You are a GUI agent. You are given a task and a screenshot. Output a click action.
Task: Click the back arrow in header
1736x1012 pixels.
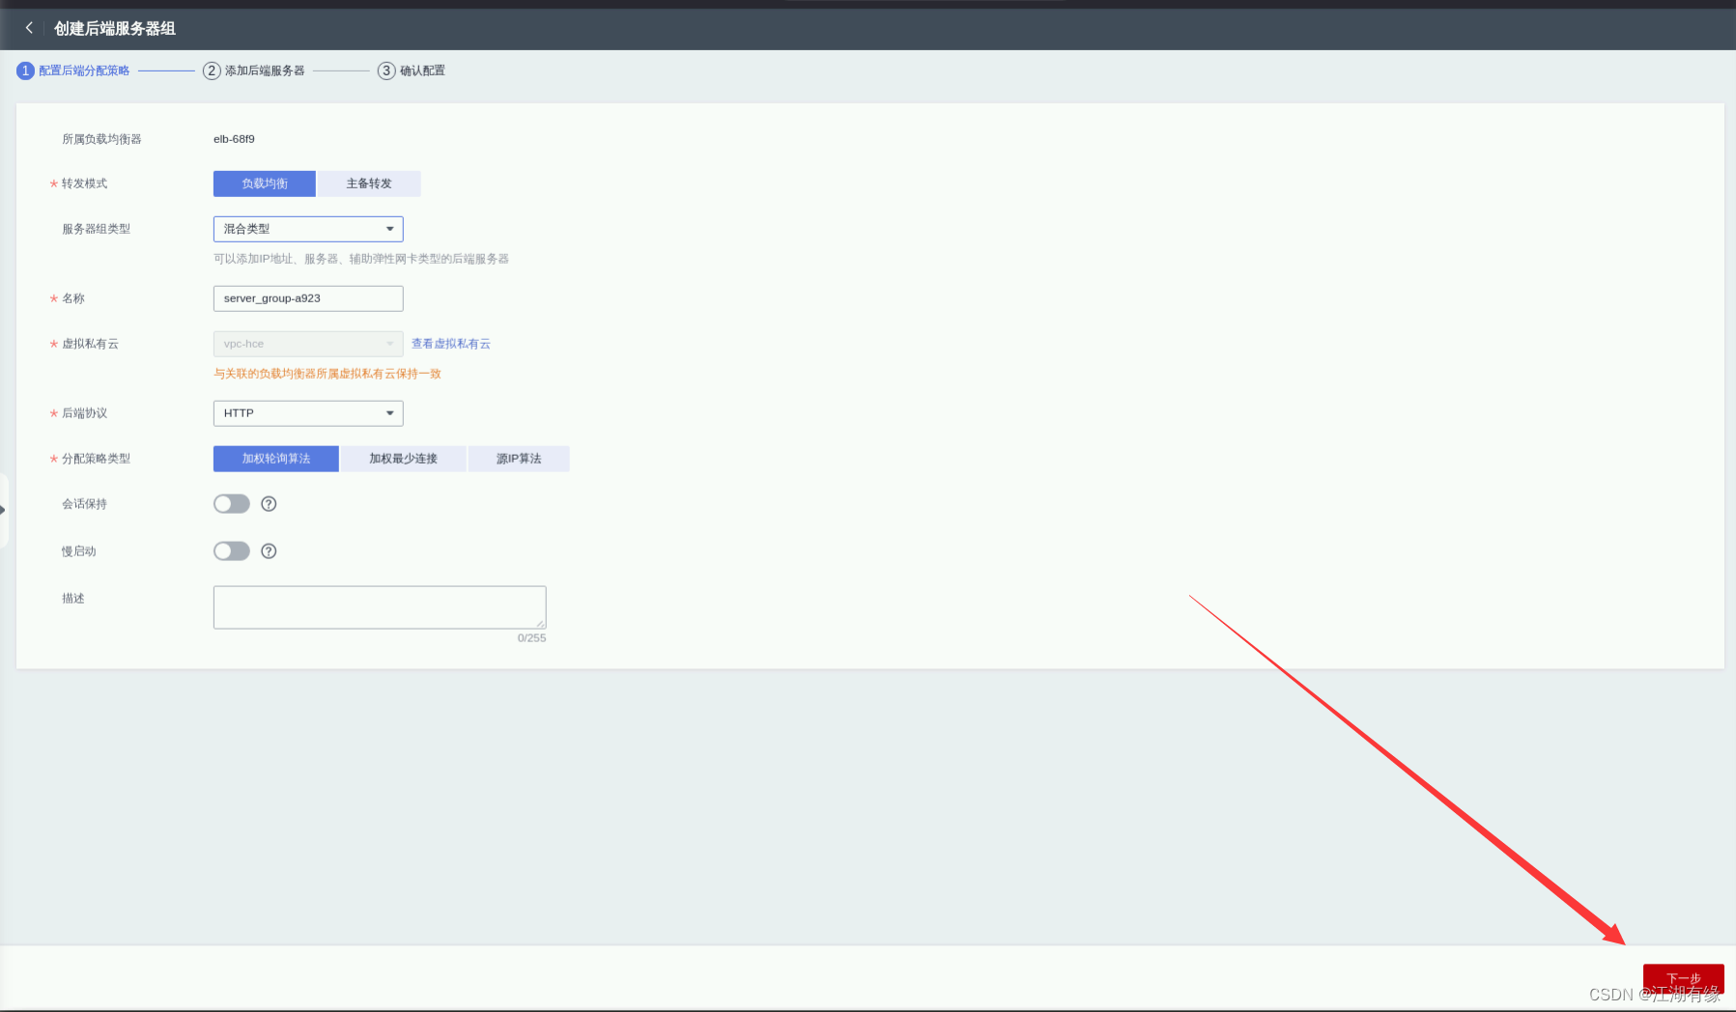click(29, 28)
